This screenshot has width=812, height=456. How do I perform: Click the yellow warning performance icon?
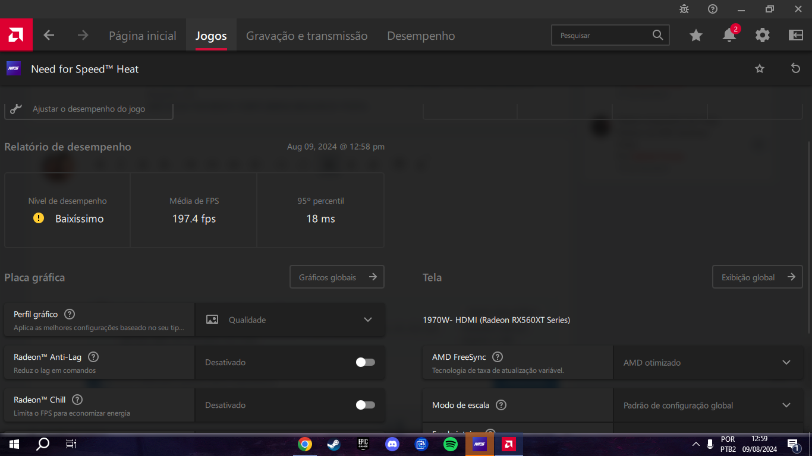[39, 218]
